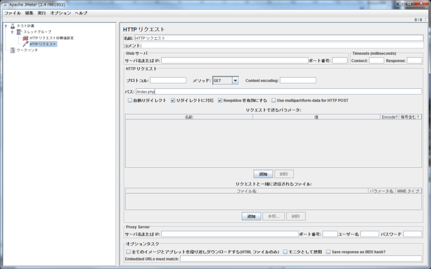
Task: Click the パス field containing /index.php
Action: (x=279, y=91)
